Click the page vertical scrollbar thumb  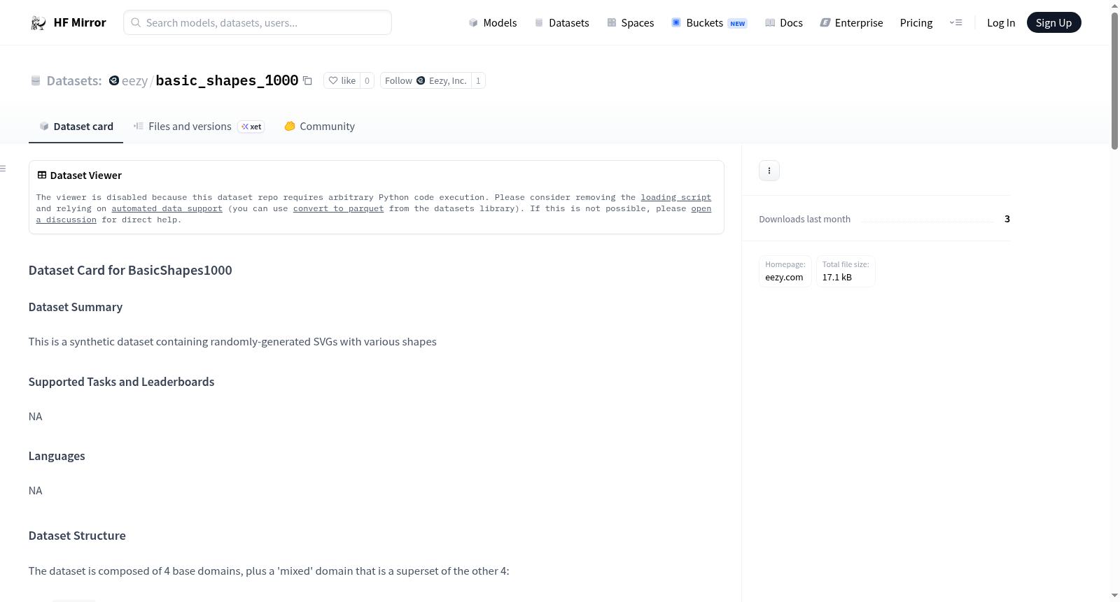[x=1114, y=80]
